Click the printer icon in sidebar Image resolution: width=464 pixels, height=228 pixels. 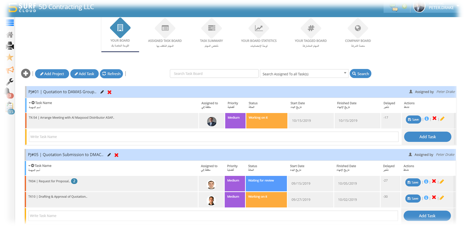10,46
